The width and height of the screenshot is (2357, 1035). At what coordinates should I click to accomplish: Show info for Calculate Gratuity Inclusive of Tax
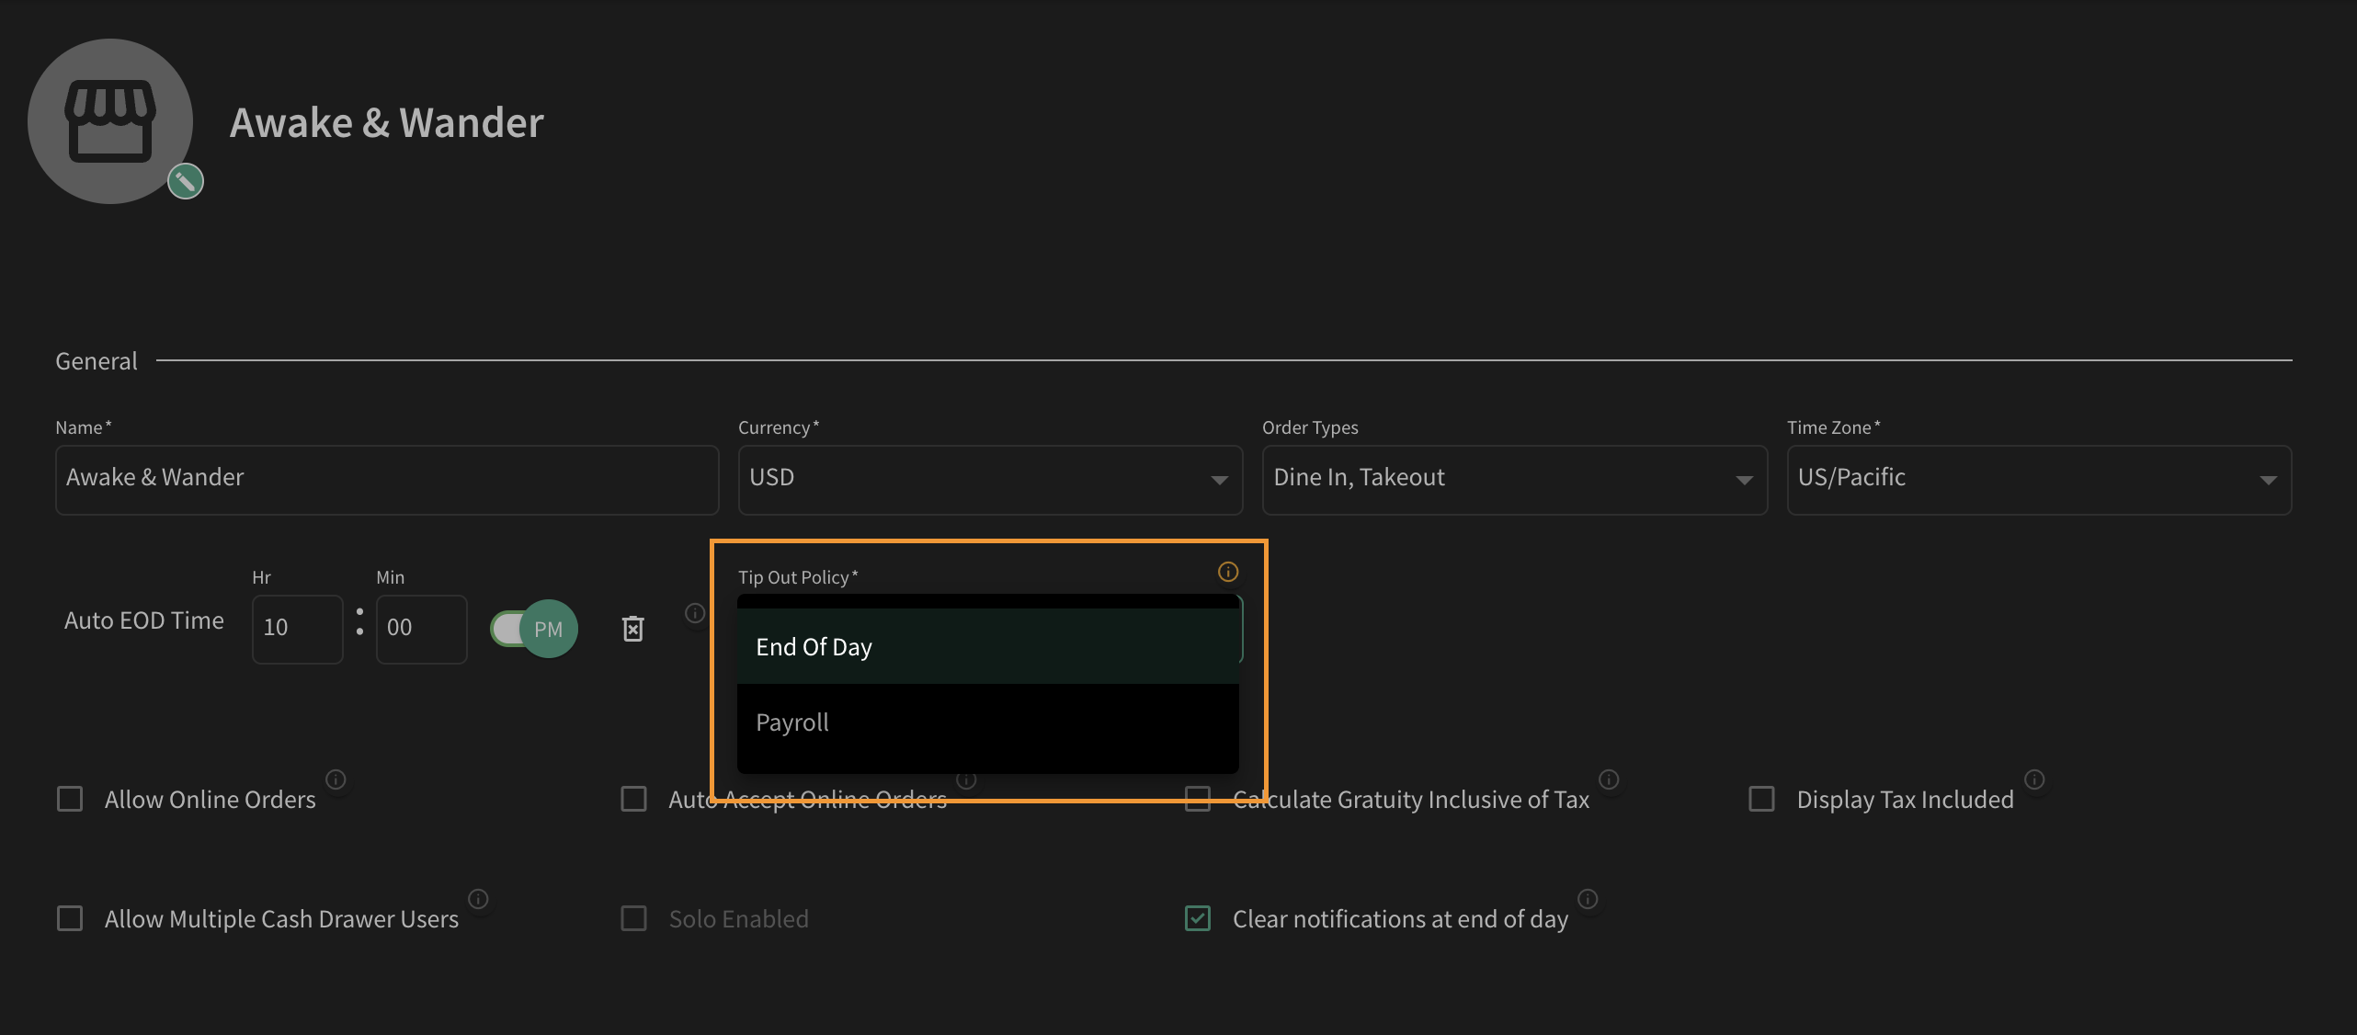click(1609, 779)
